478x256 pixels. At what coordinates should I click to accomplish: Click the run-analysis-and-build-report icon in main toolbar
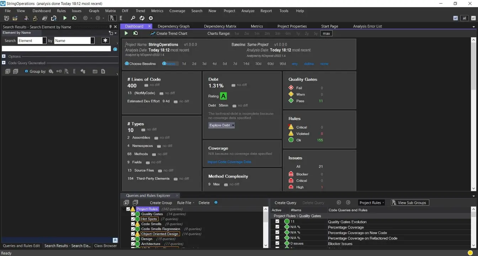[74, 18]
